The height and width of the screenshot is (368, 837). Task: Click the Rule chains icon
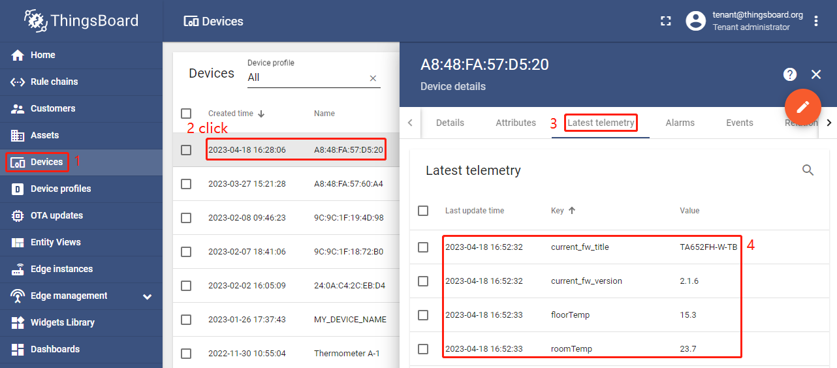18,82
